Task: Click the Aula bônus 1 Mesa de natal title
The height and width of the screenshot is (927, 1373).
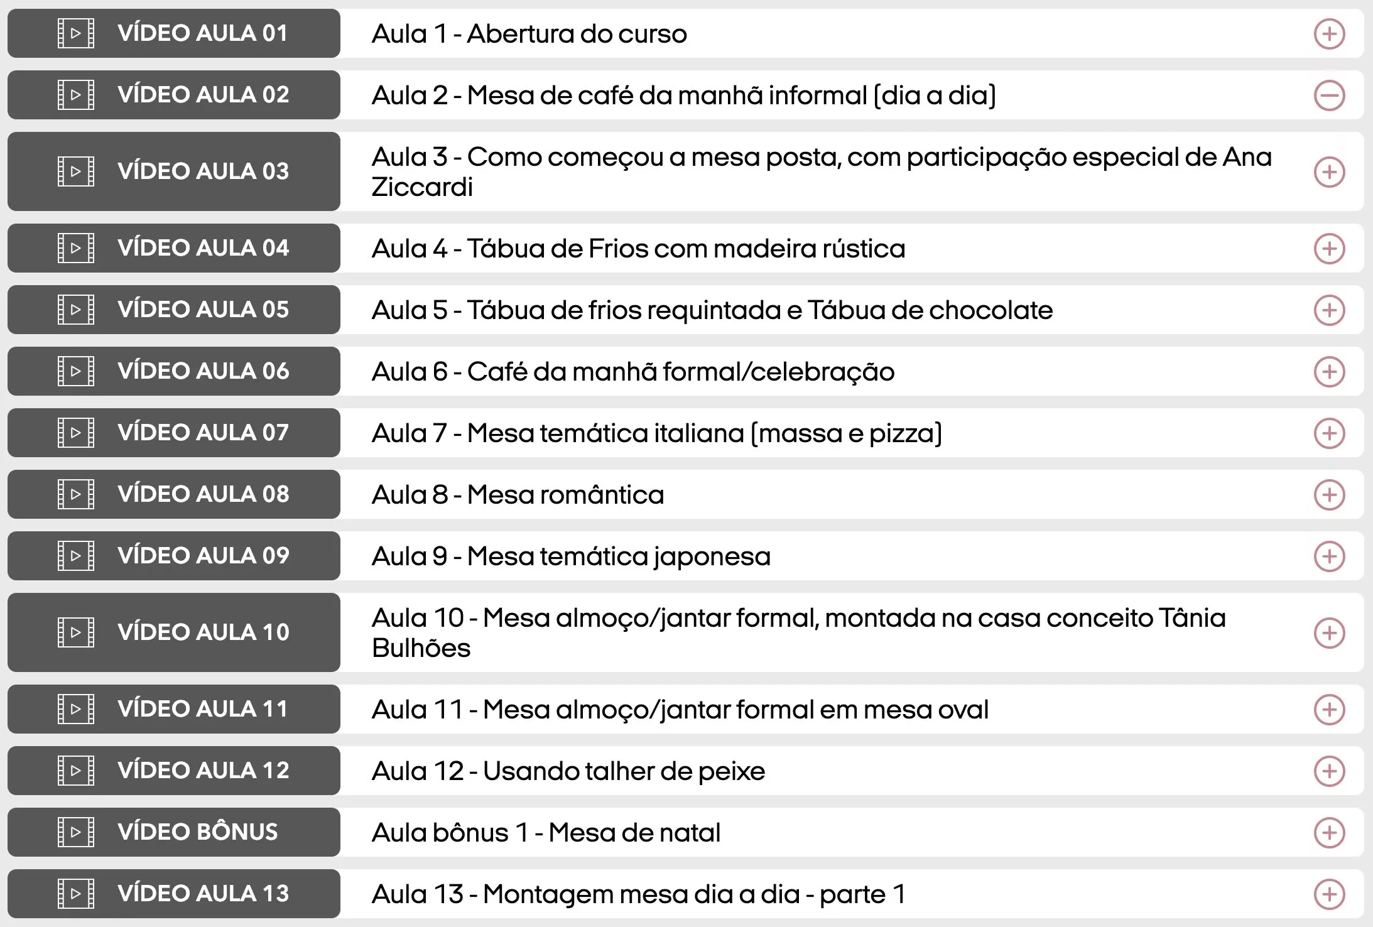Action: (546, 833)
